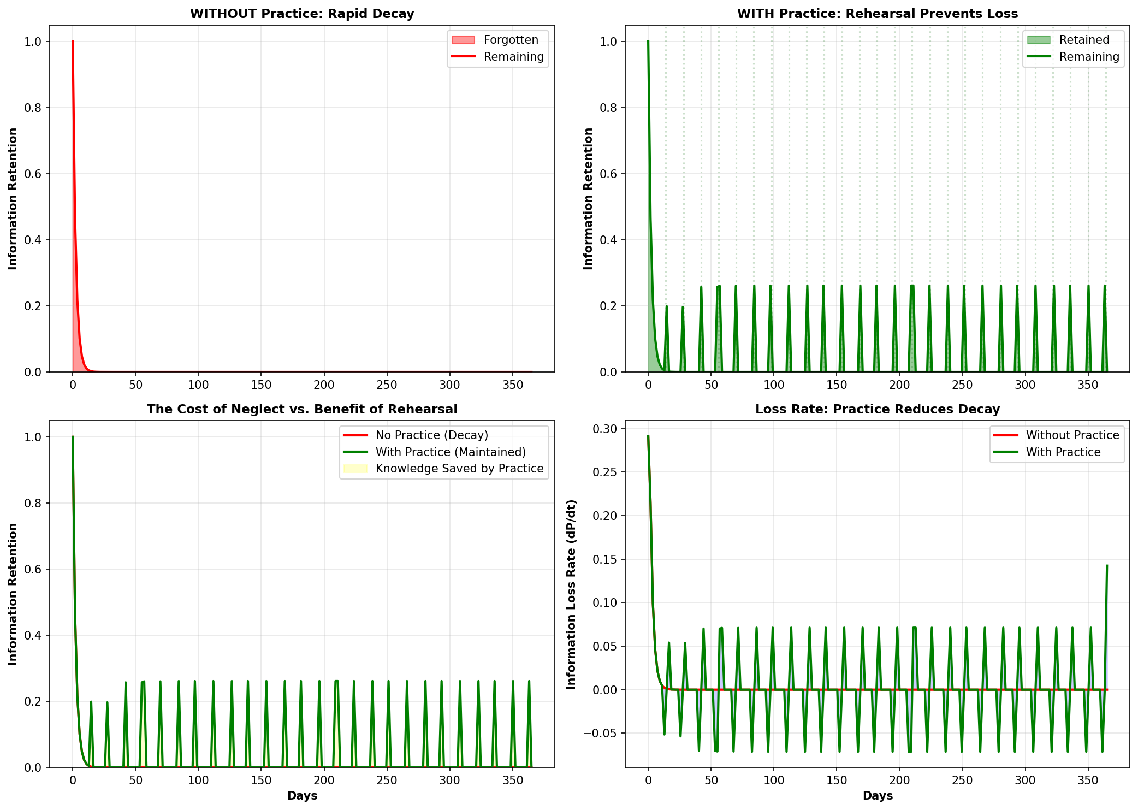Click the No Practice (Decay) legend entry

tap(431, 435)
